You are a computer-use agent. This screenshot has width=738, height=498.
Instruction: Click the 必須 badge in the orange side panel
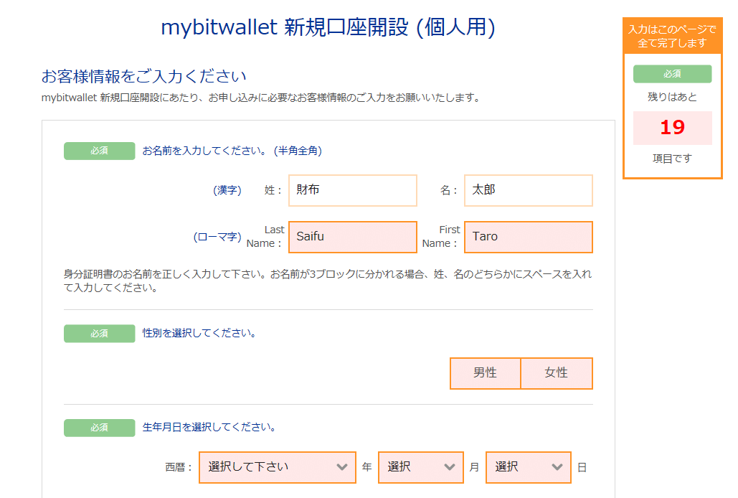point(672,73)
